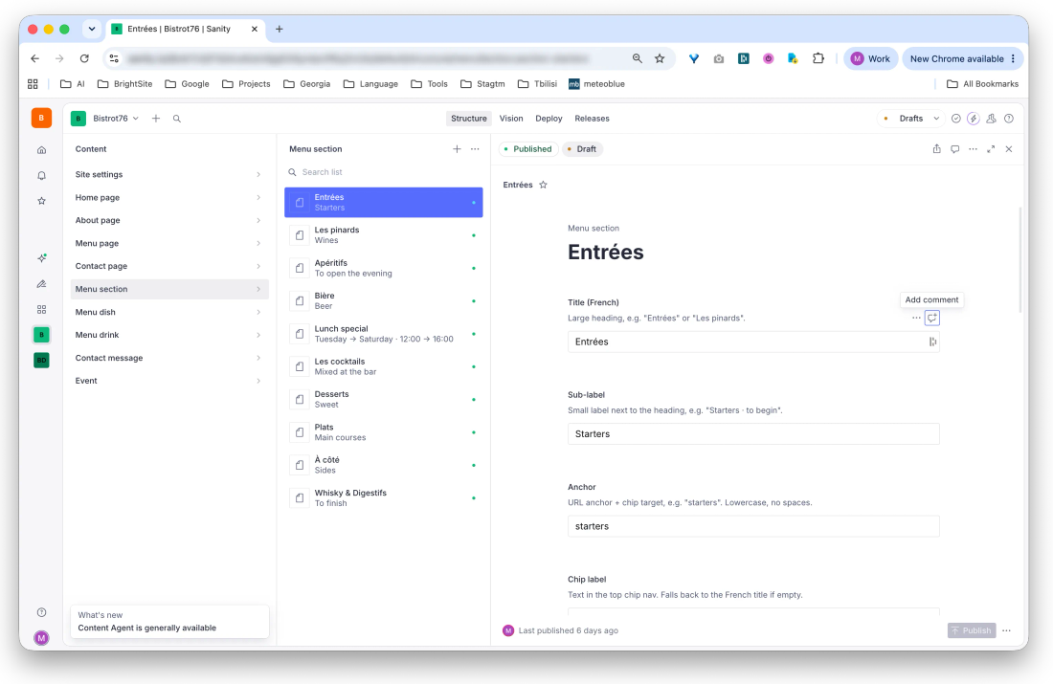Select the Published version chip

[x=527, y=149]
